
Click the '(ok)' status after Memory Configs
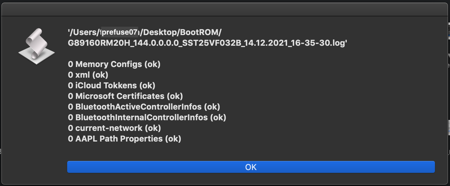pyautogui.click(x=152, y=65)
